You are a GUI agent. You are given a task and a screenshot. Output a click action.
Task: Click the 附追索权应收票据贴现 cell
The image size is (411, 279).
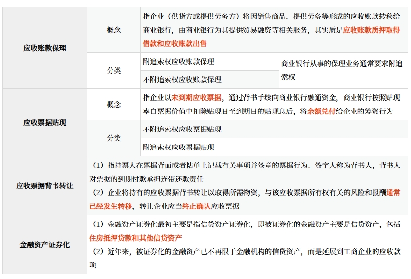click(x=179, y=147)
